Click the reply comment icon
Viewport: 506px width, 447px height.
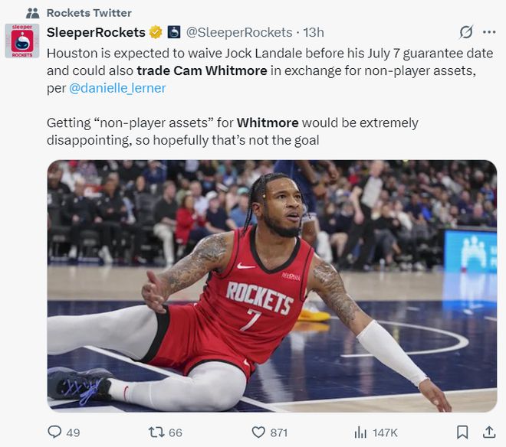pos(54,432)
